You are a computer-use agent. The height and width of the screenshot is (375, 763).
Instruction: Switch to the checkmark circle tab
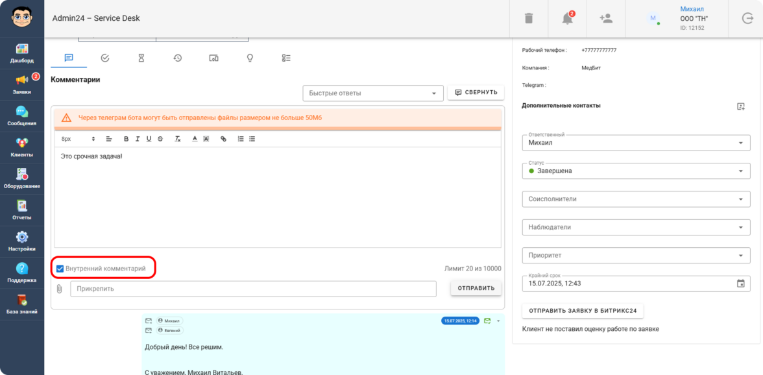(x=104, y=58)
